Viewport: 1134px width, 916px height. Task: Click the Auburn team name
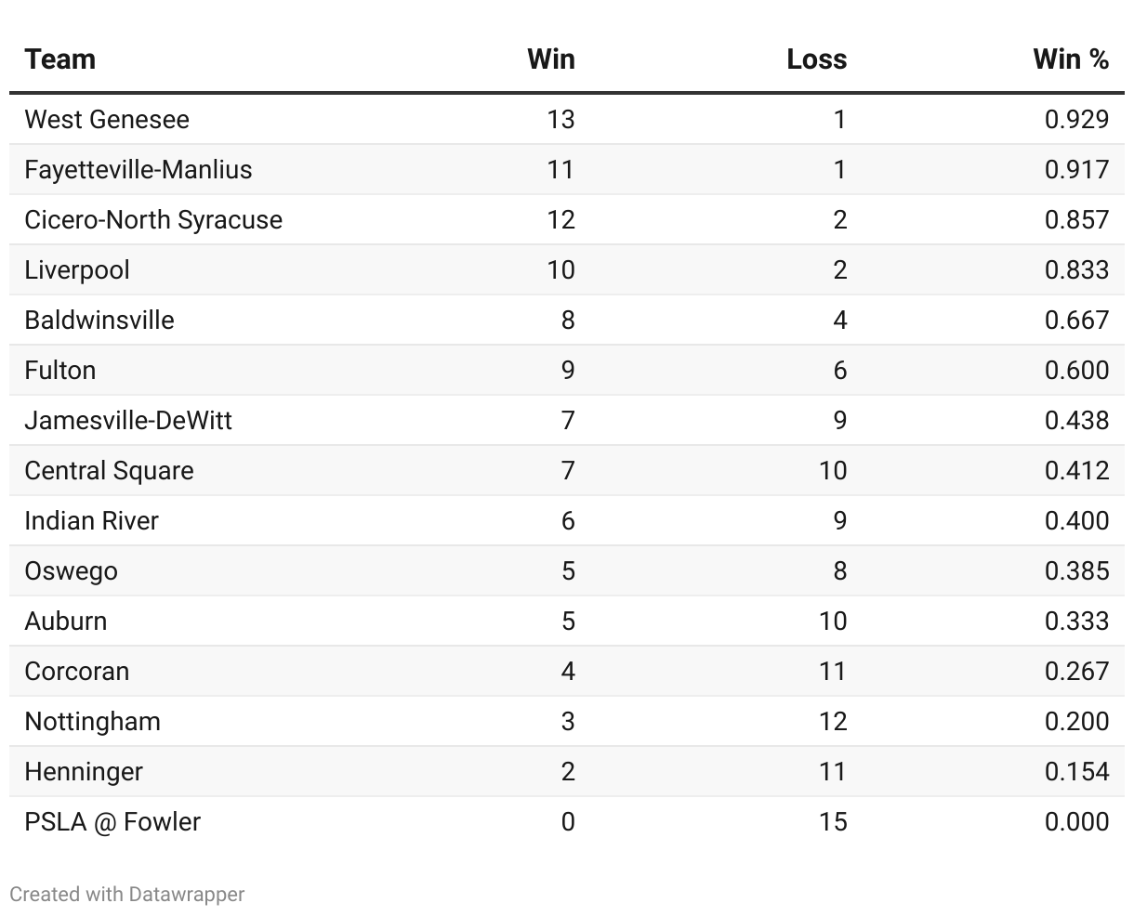(x=65, y=622)
